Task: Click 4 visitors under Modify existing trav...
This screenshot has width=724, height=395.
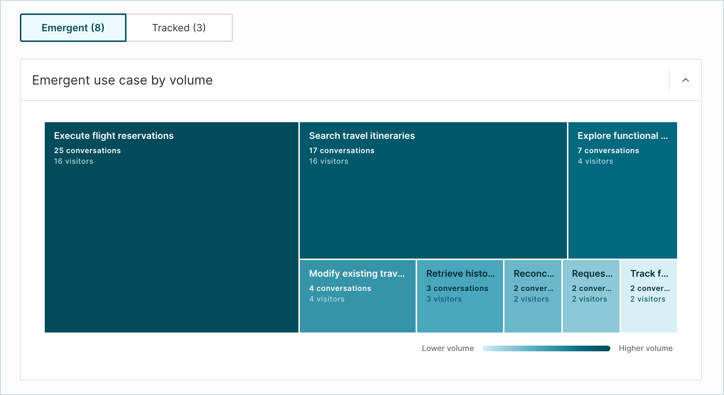Action: click(x=327, y=299)
